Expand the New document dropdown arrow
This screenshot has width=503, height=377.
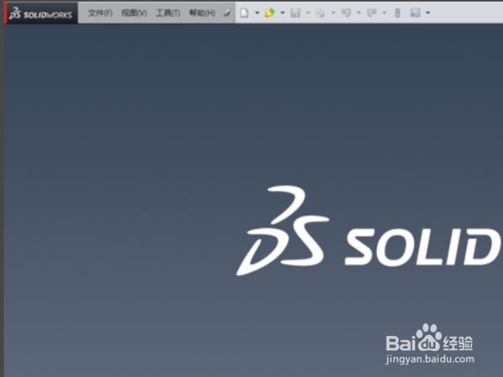tap(257, 13)
